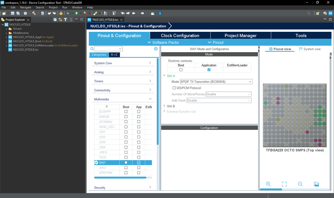The height and width of the screenshot is (198, 334).
Task: Open the Clock Configuration tab
Action: 180,35
